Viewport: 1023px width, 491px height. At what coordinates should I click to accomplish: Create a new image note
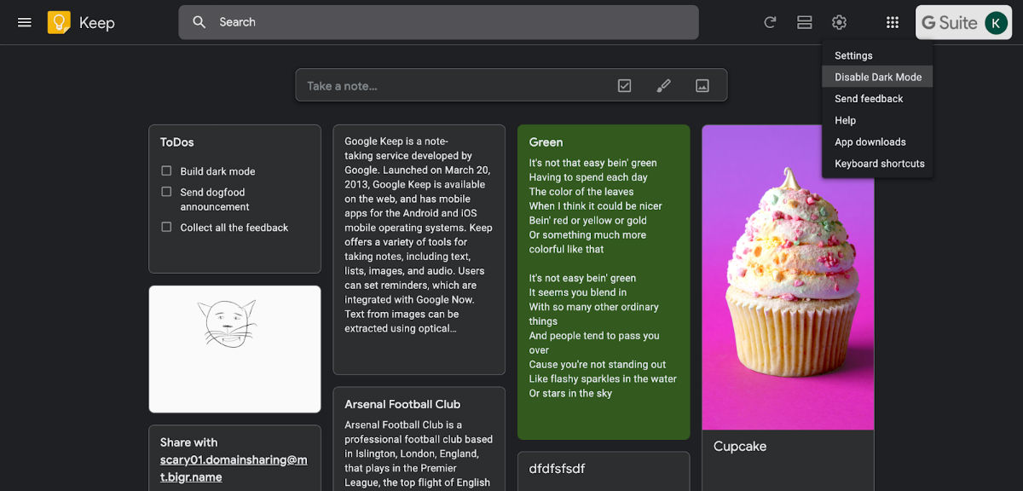pyautogui.click(x=702, y=85)
